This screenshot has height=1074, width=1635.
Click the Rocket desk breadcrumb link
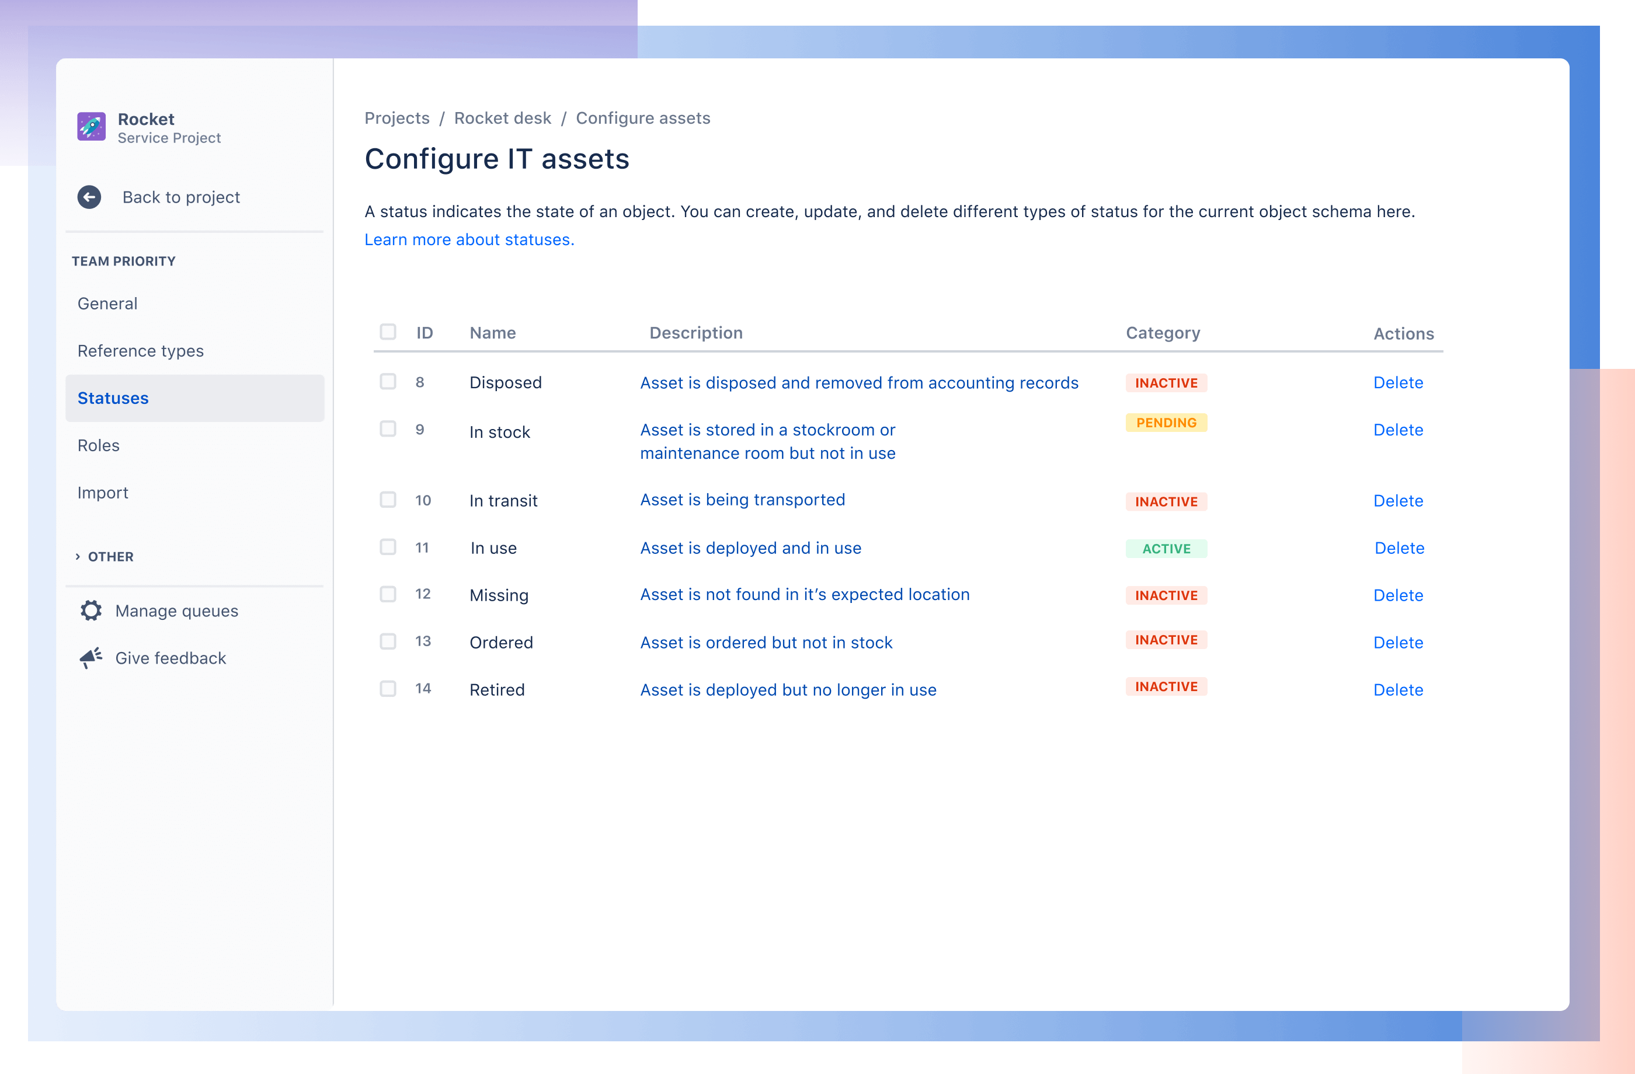point(502,116)
